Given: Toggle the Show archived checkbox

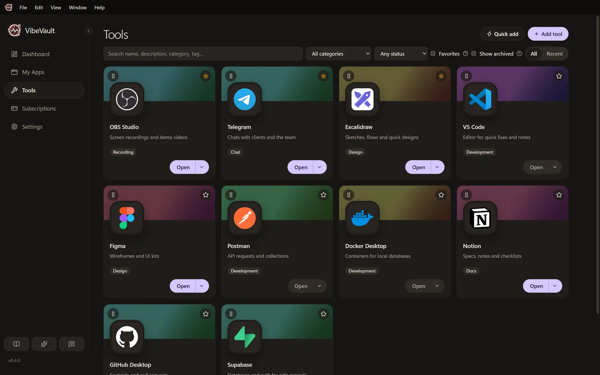Looking at the screenshot, I should (474, 54).
